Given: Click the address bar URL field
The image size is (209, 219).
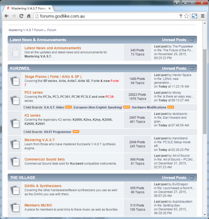Looking at the screenshot, I should tap(104, 16).
